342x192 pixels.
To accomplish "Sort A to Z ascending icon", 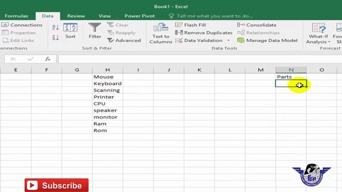I will tap(56, 27).
